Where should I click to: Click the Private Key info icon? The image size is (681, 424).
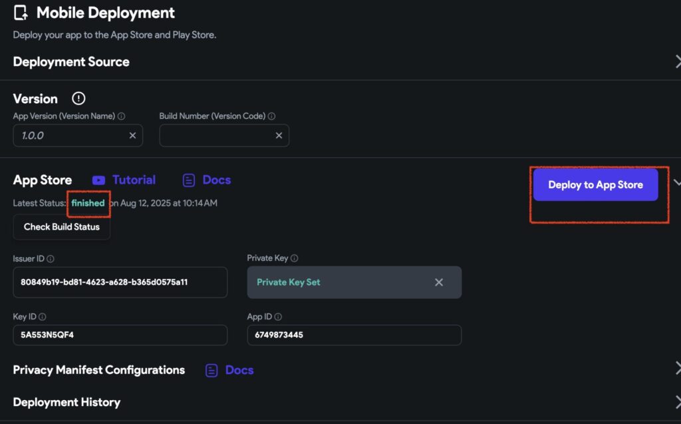(x=294, y=258)
